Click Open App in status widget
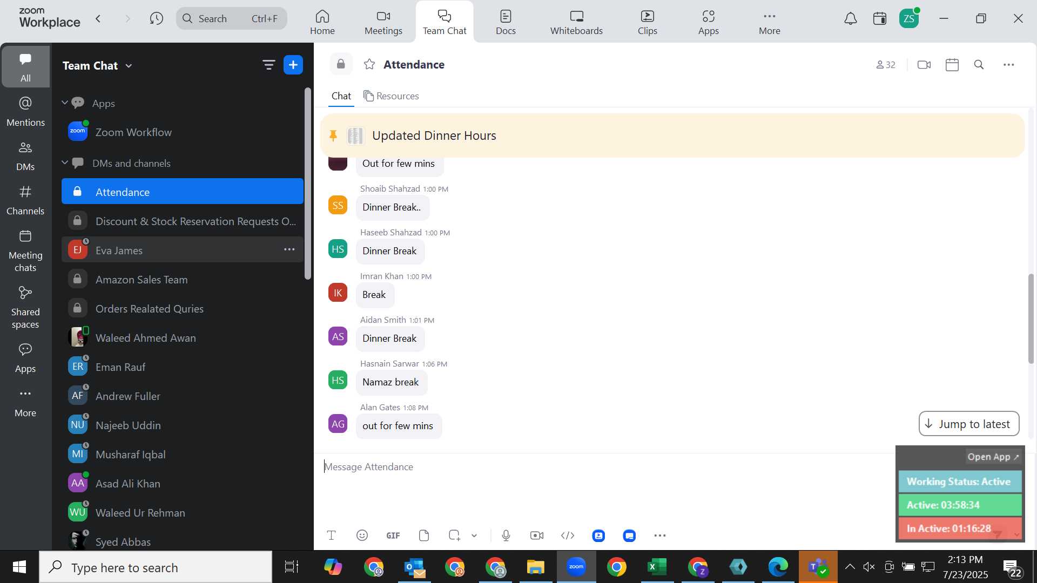Image resolution: width=1037 pixels, height=583 pixels. (993, 457)
